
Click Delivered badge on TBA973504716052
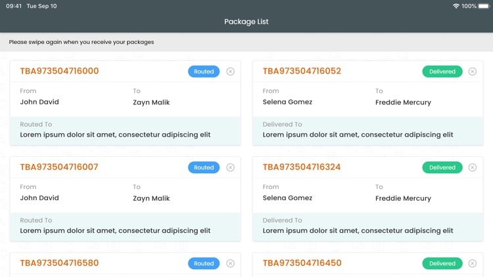pyautogui.click(x=442, y=72)
